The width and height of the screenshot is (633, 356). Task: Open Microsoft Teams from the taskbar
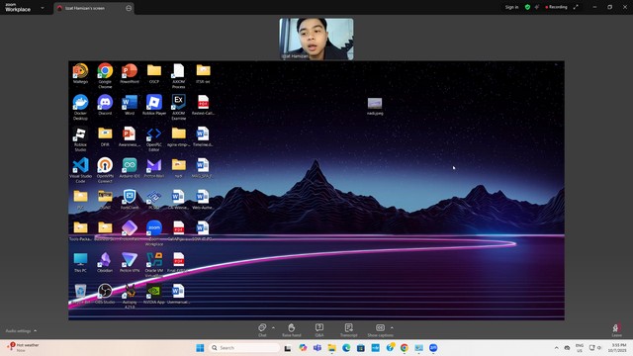point(317,348)
